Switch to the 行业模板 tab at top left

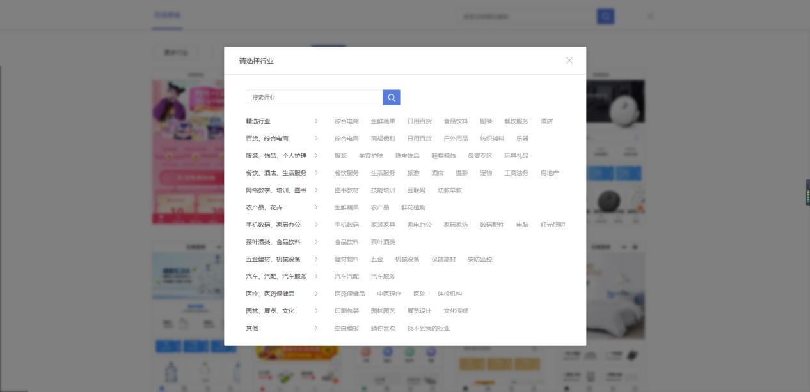pyautogui.click(x=166, y=14)
